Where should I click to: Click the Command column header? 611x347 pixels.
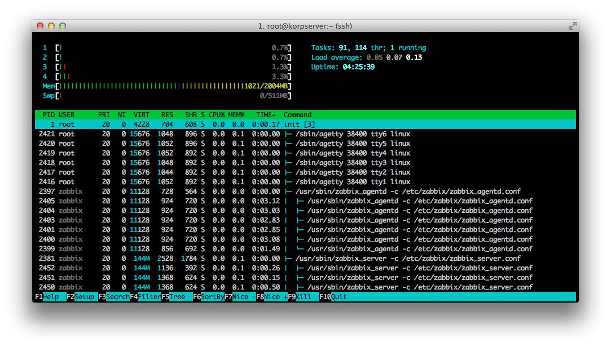pos(297,115)
